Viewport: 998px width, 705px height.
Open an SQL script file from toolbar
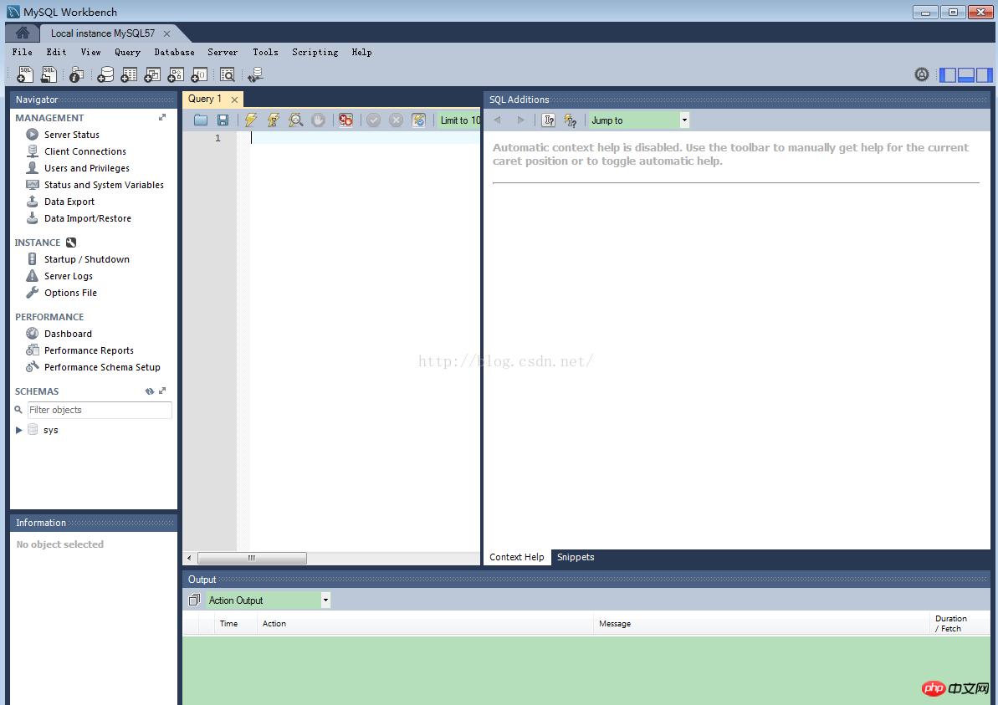click(49, 74)
